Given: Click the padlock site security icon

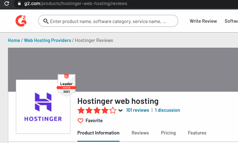Looking at the screenshot, I should click(19, 3).
